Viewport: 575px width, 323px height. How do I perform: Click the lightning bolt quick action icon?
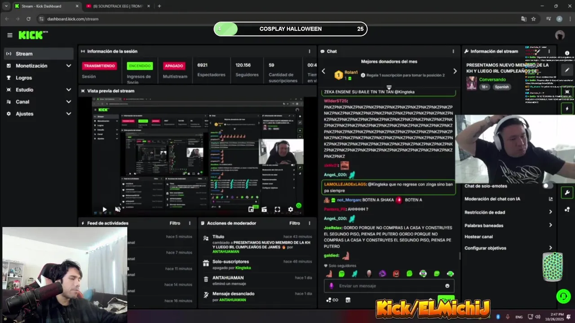[x=567, y=109]
